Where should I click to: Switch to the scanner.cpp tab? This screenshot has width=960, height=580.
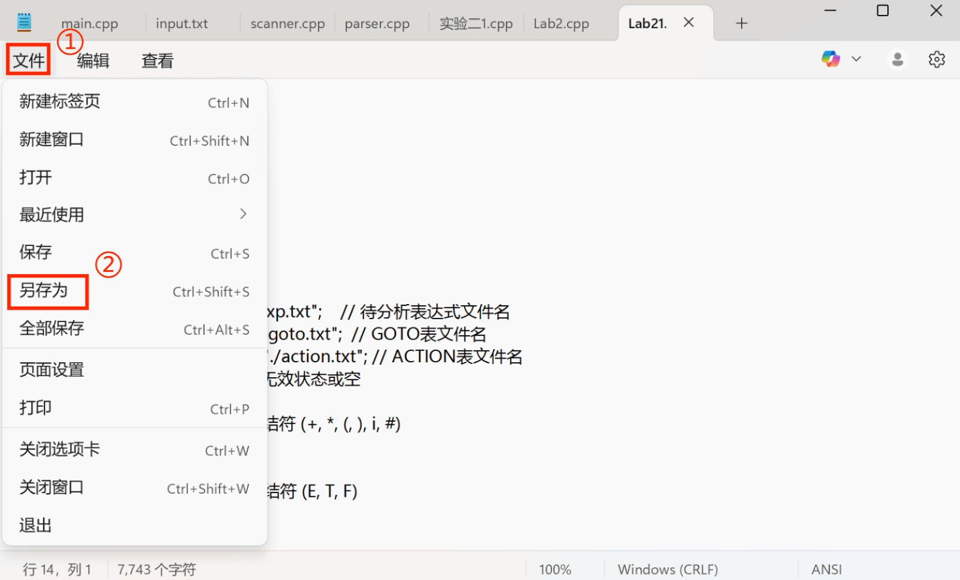[x=287, y=24]
